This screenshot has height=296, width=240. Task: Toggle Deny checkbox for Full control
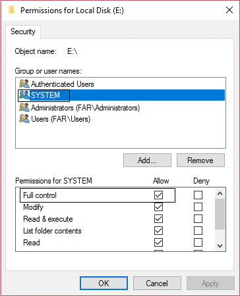[198, 195]
